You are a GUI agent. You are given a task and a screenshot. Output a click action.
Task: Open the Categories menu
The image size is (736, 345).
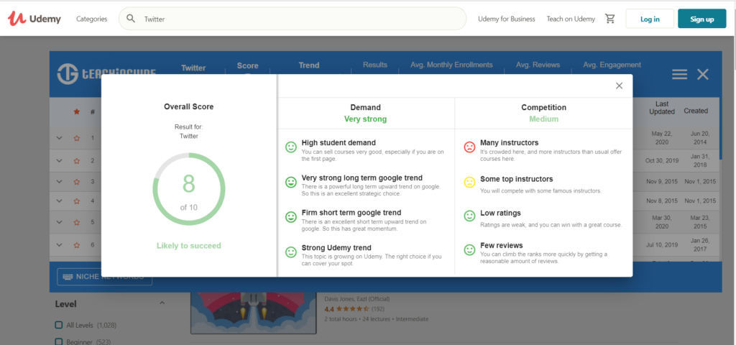click(91, 19)
